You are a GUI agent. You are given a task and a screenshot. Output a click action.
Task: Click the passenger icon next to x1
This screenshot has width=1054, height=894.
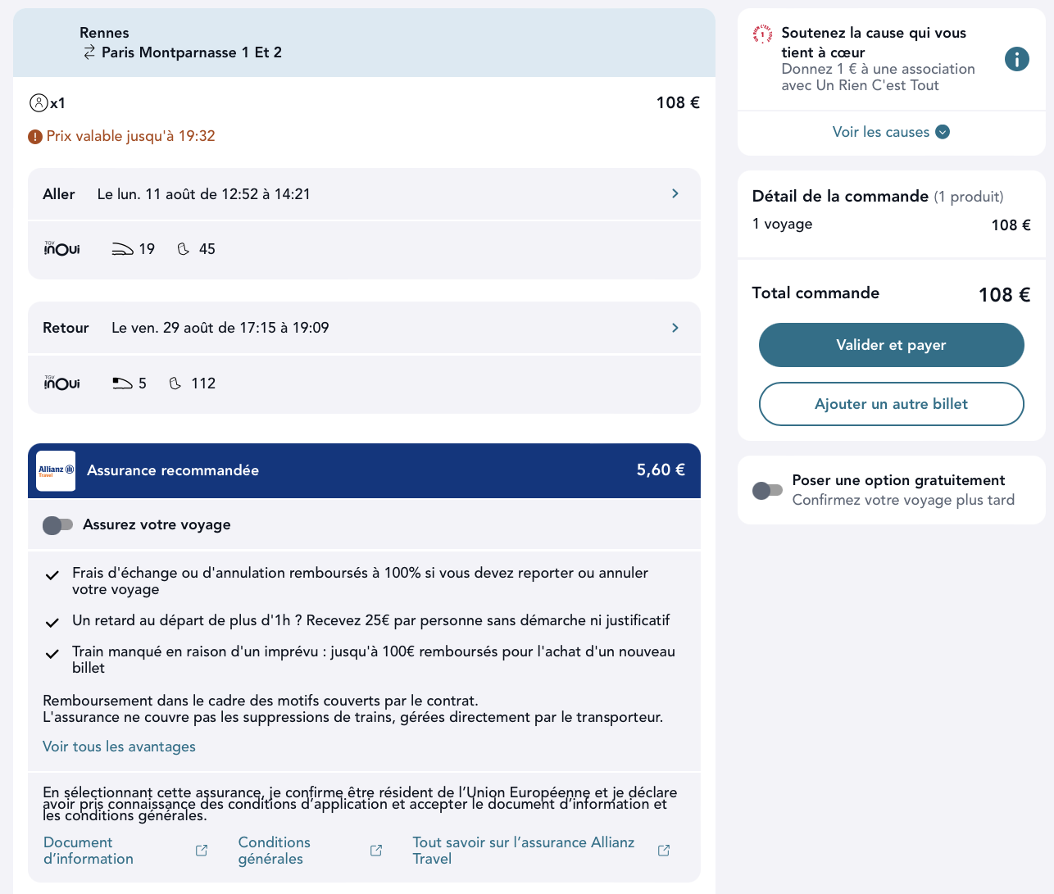39,103
